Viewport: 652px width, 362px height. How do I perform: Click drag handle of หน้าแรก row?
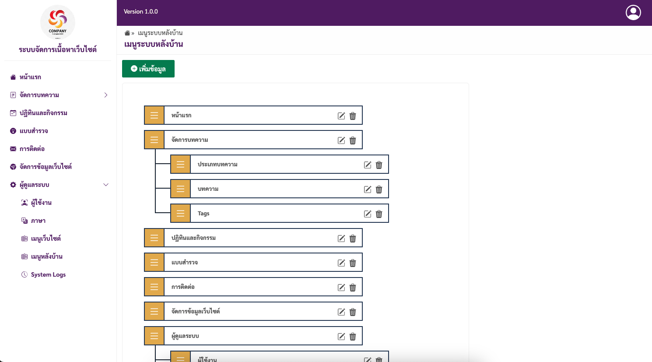(154, 115)
